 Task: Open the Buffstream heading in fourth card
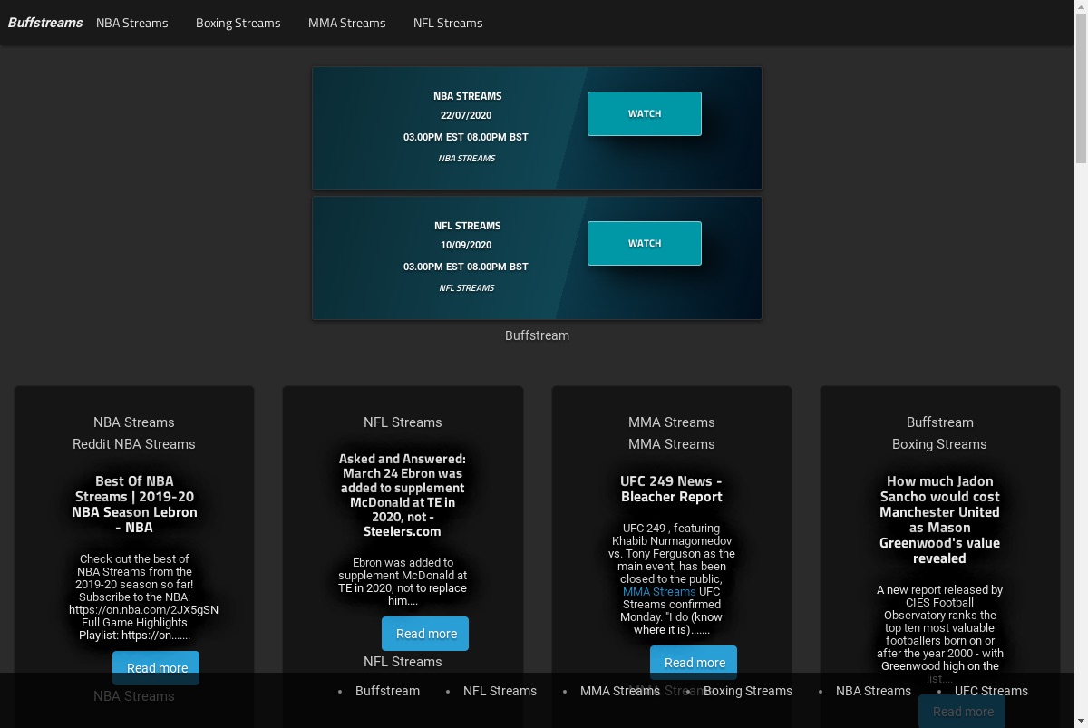[x=940, y=422]
